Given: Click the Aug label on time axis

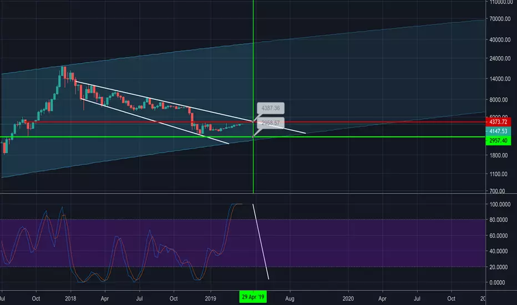Looking at the screenshot, I should pos(290,298).
